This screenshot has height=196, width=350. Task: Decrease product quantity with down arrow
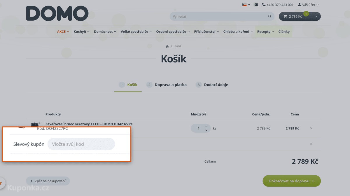point(206,130)
